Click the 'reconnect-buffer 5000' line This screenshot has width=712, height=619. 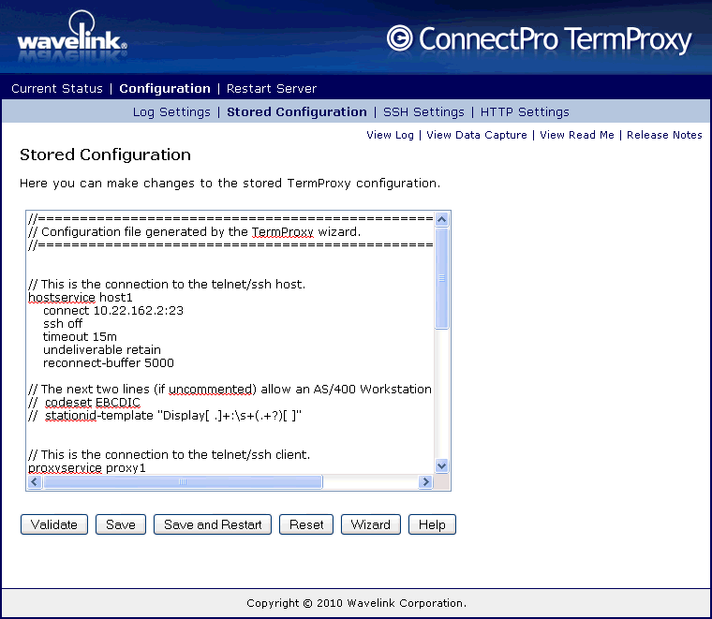tap(109, 363)
